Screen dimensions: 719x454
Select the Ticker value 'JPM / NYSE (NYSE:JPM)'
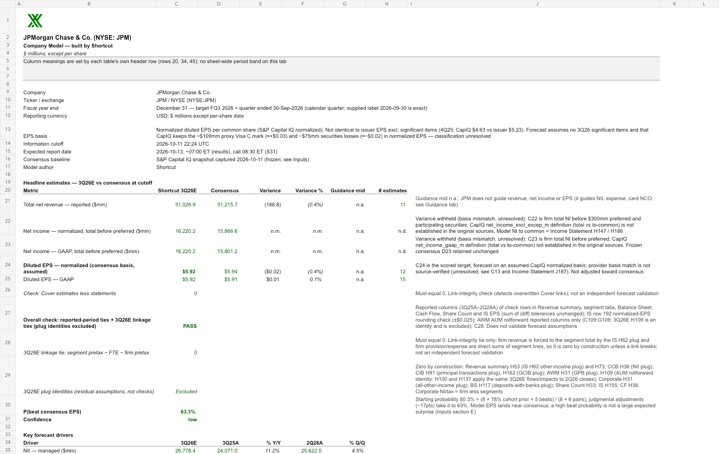[x=186, y=100]
